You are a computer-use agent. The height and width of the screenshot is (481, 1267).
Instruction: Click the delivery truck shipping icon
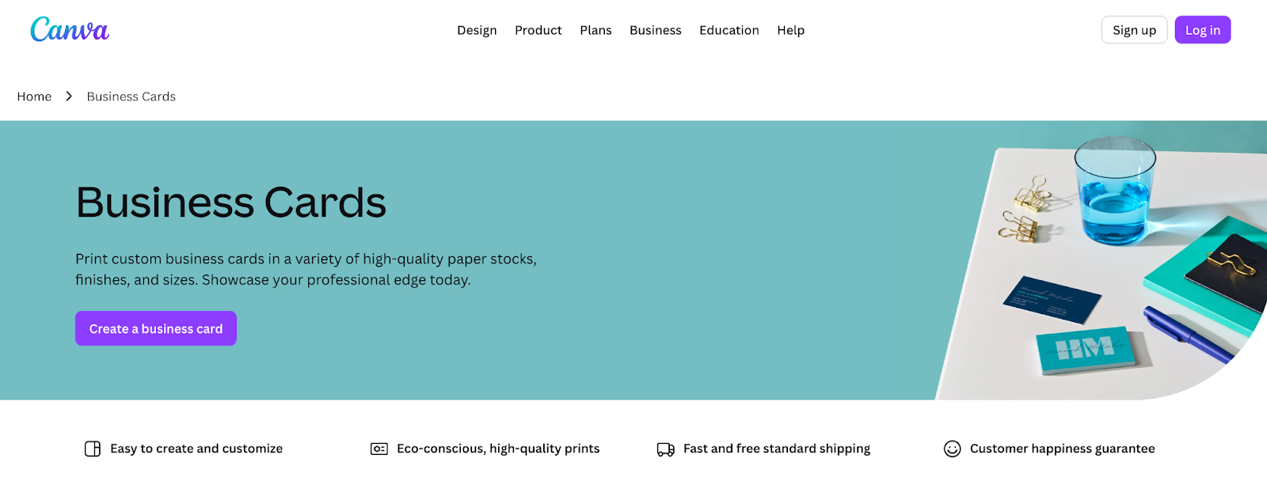666,449
